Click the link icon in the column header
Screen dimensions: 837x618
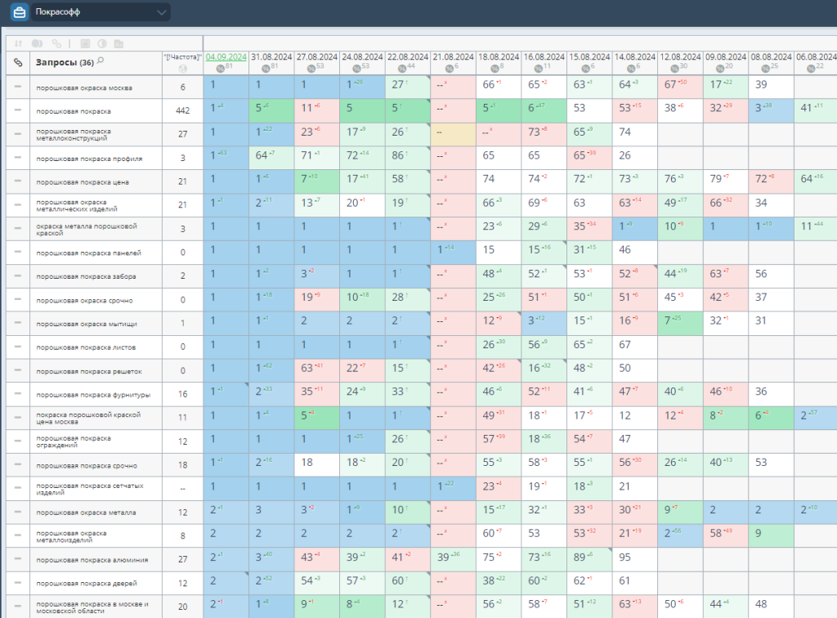pos(18,62)
